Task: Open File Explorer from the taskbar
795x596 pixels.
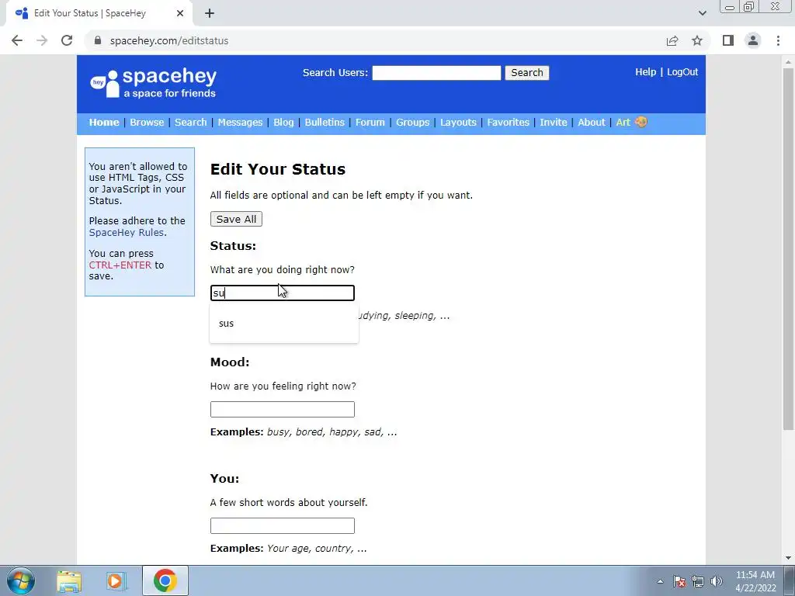Action: pyautogui.click(x=69, y=580)
